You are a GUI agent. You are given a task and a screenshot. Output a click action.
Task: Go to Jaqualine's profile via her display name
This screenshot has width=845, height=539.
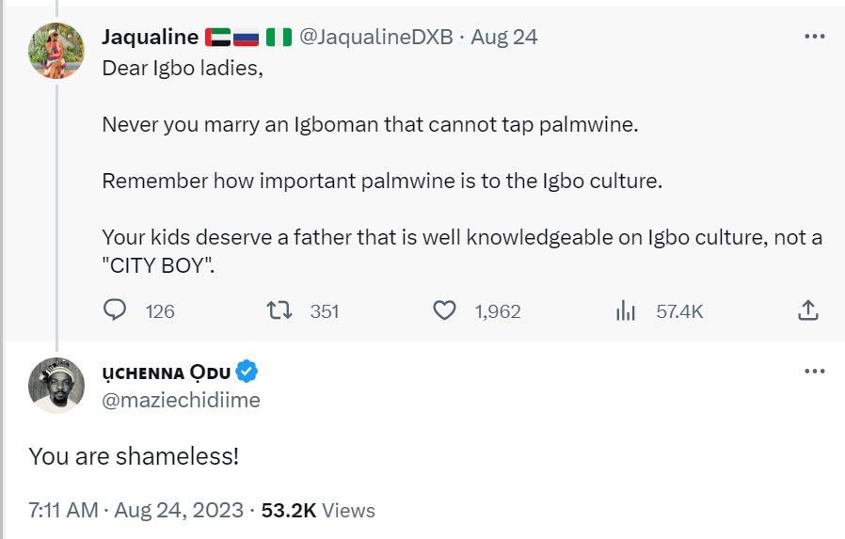(x=150, y=38)
